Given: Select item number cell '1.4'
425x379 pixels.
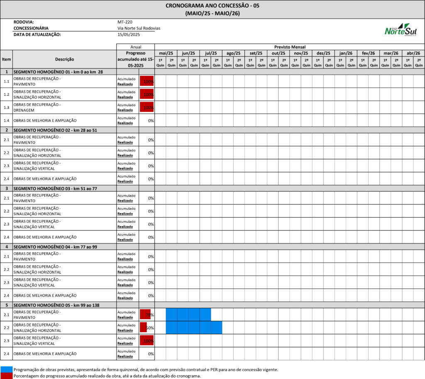Looking at the screenshot, I should point(7,120).
